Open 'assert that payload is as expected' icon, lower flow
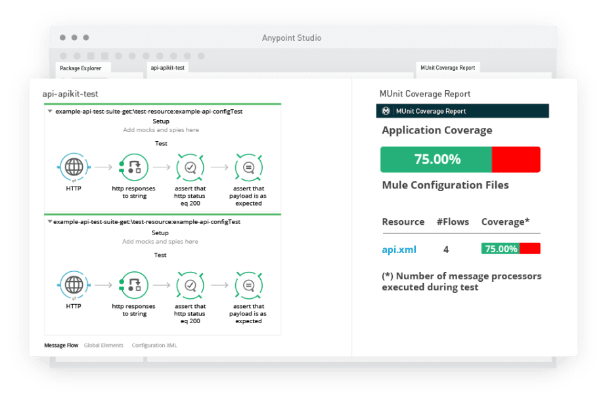 (248, 285)
